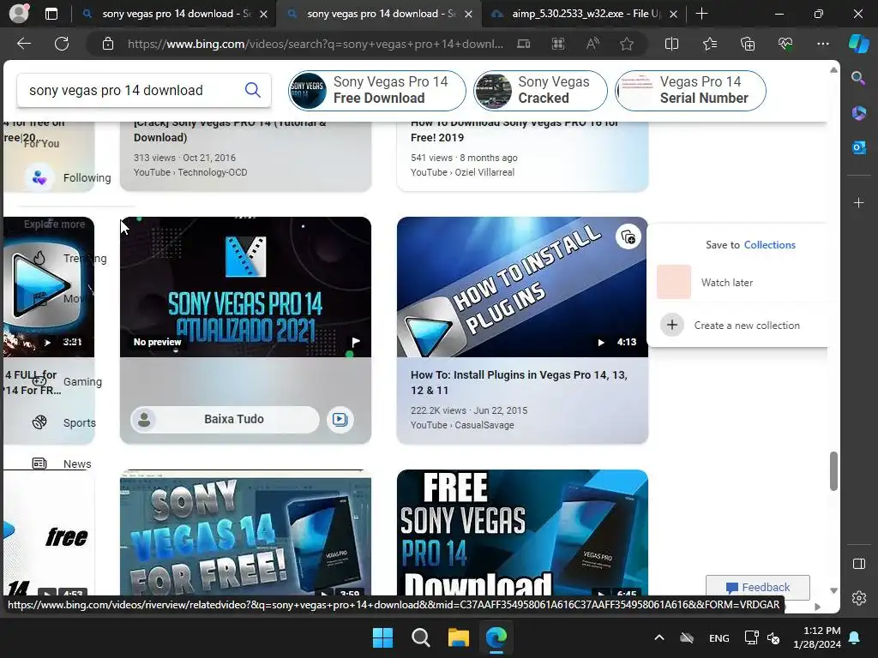Click the video icon beside Baixa Tudo
The image size is (878, 658).
tap(340, 419)
